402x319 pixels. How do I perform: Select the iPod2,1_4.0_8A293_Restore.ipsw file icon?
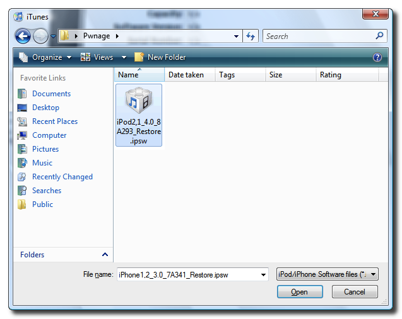139,101
